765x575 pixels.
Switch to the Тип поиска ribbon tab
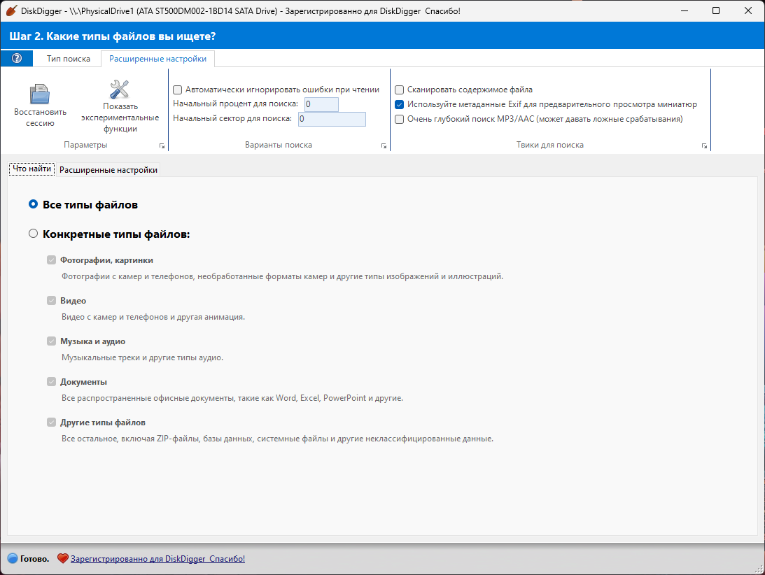click(x=69, y=59)
